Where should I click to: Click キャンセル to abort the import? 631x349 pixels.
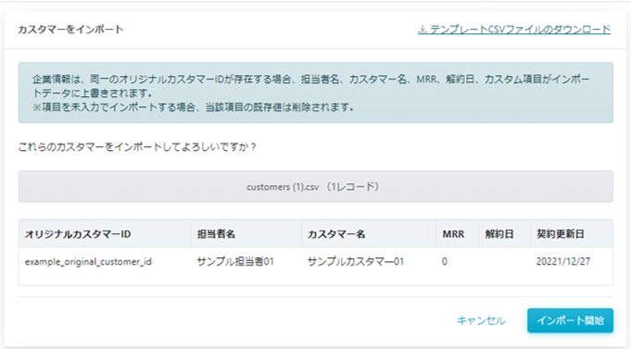pyautogui.click(x=481, y=320)
